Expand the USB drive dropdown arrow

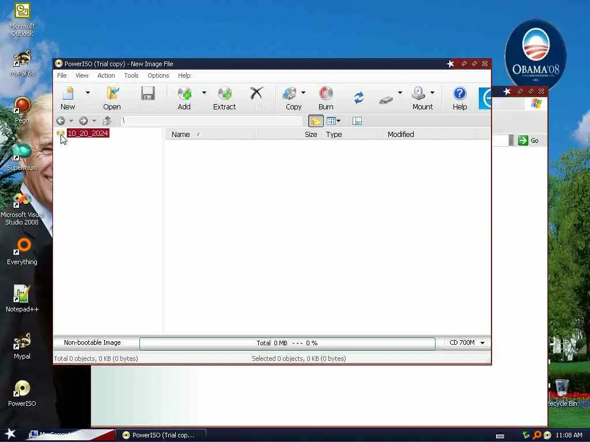click(x=400, y=93)
